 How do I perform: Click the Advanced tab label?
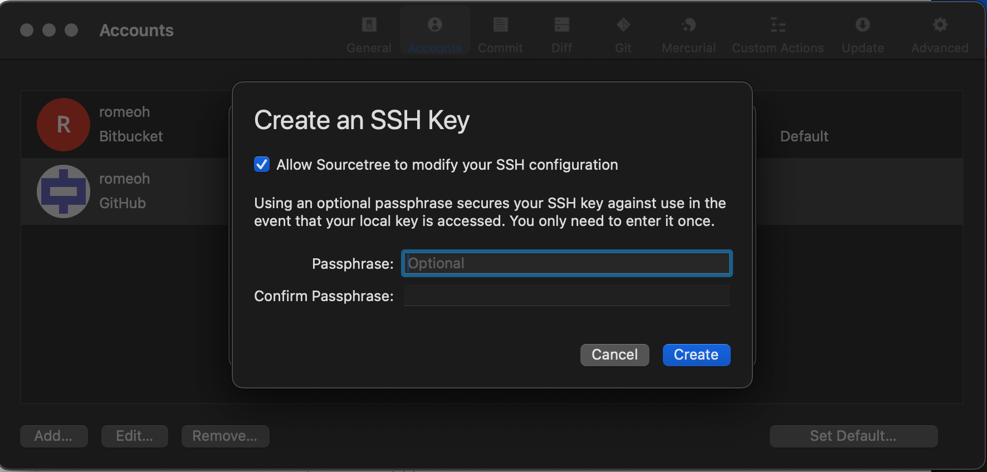(x=940, y=48)
